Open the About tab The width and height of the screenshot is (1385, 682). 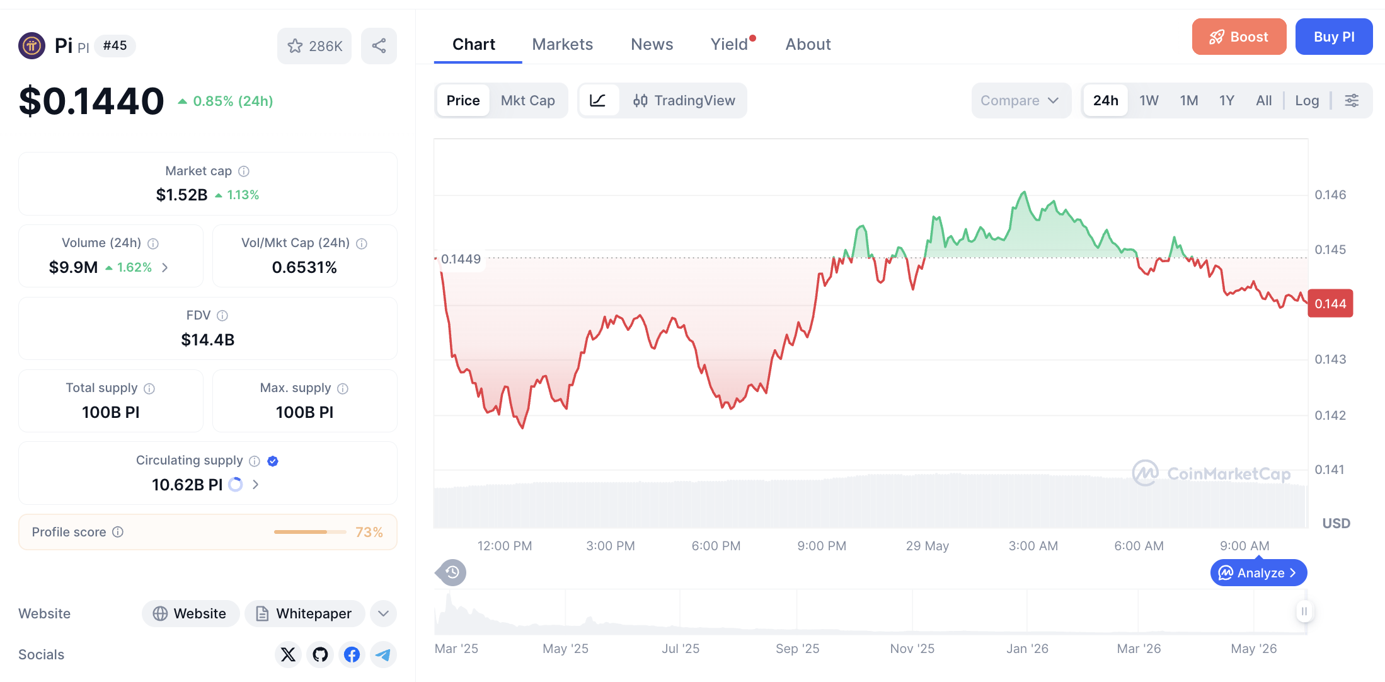pyautogui.click(x=808, y=44)
